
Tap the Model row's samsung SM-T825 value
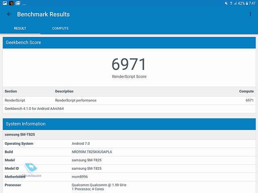[x=87, y=160]
